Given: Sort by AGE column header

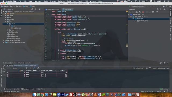Looking at the screenshot, I should coord(63,71).
